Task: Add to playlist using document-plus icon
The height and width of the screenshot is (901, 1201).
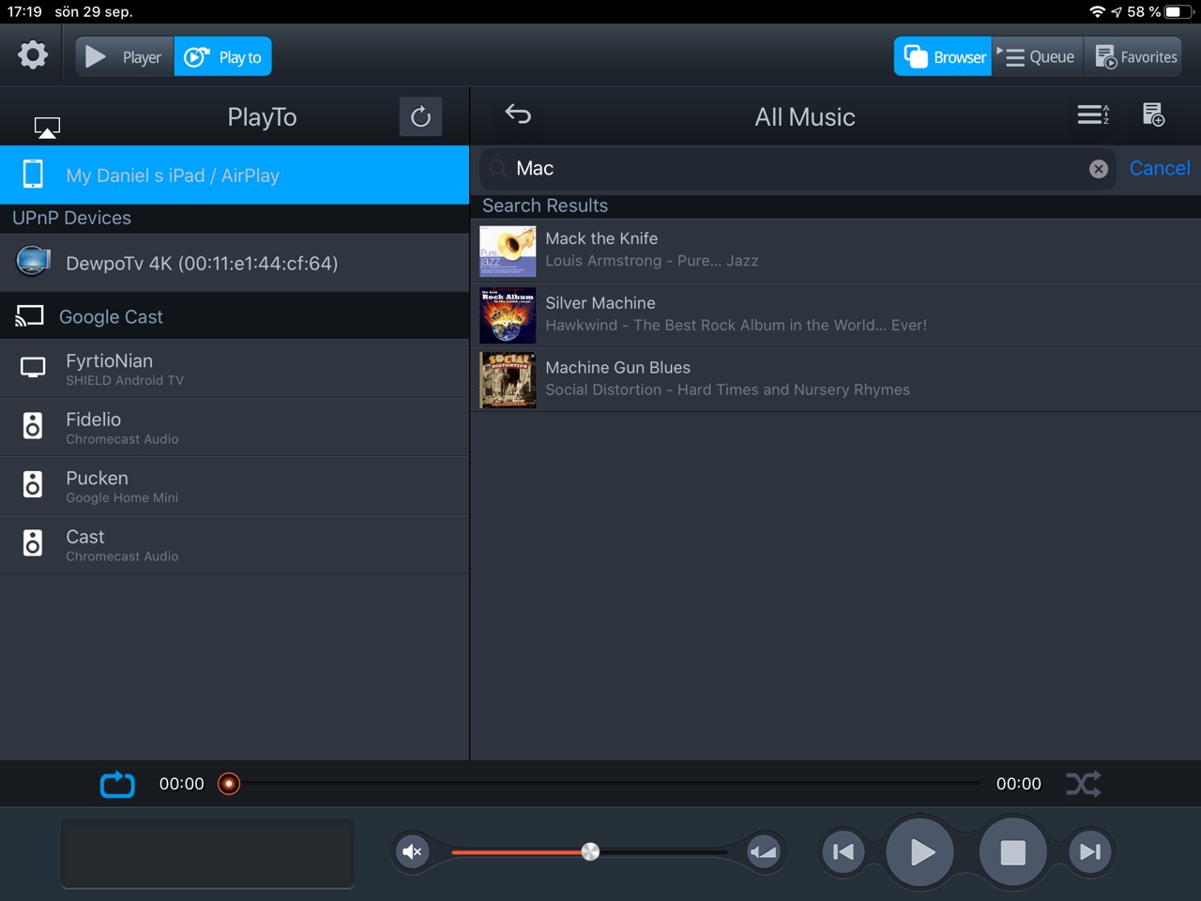Action: (1153, 115)
